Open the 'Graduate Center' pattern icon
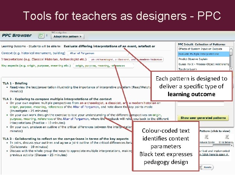This screenshot has height=176, width=235. coord(206,137)
